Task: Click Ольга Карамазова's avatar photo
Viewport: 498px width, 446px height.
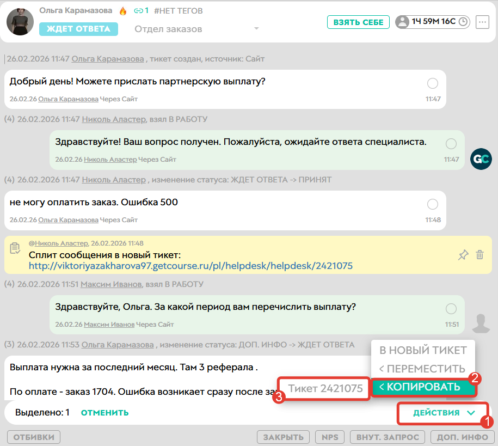Action: pyautogui.click(x=20, y=22)
